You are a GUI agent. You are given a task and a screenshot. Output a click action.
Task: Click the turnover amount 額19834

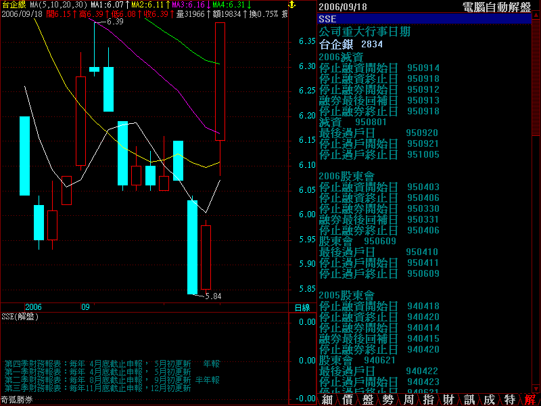tap(229, 14)
